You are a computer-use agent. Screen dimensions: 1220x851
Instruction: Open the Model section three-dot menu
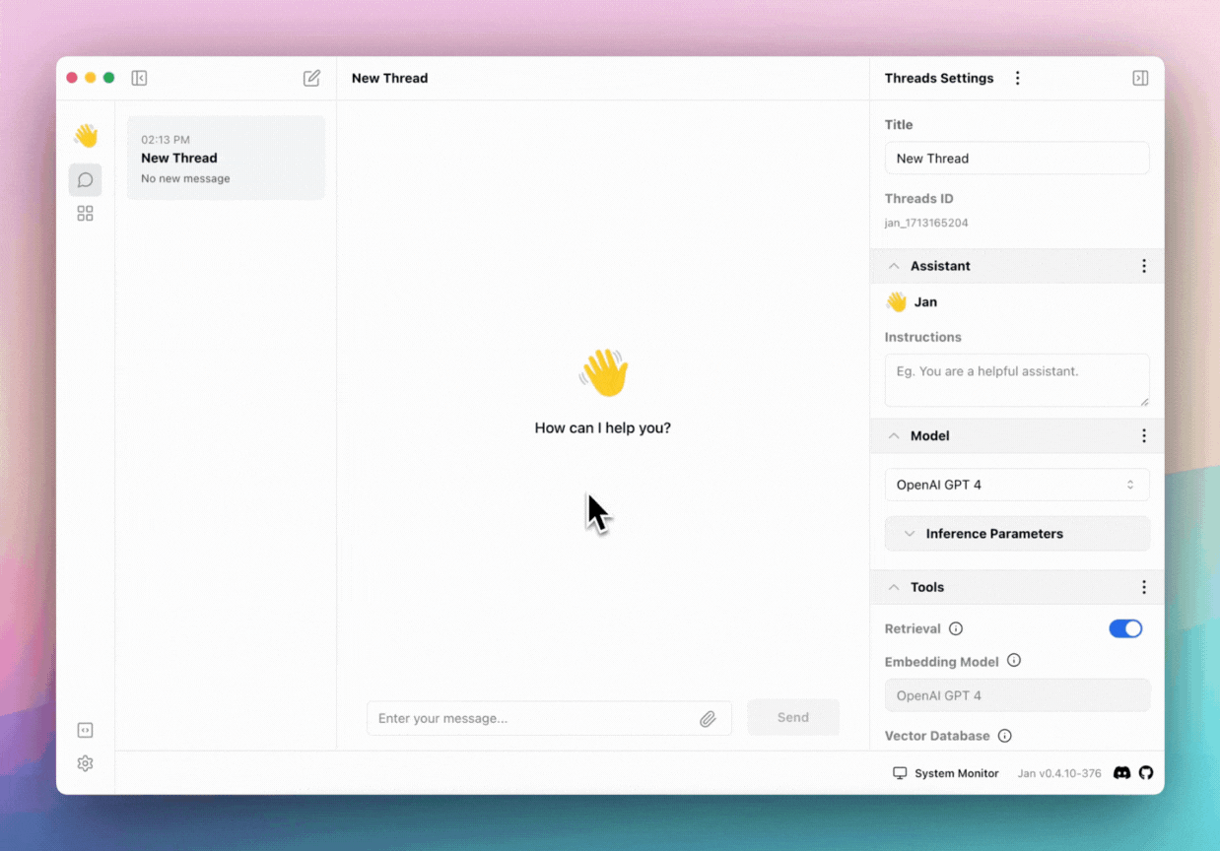tap(1144, 435)
